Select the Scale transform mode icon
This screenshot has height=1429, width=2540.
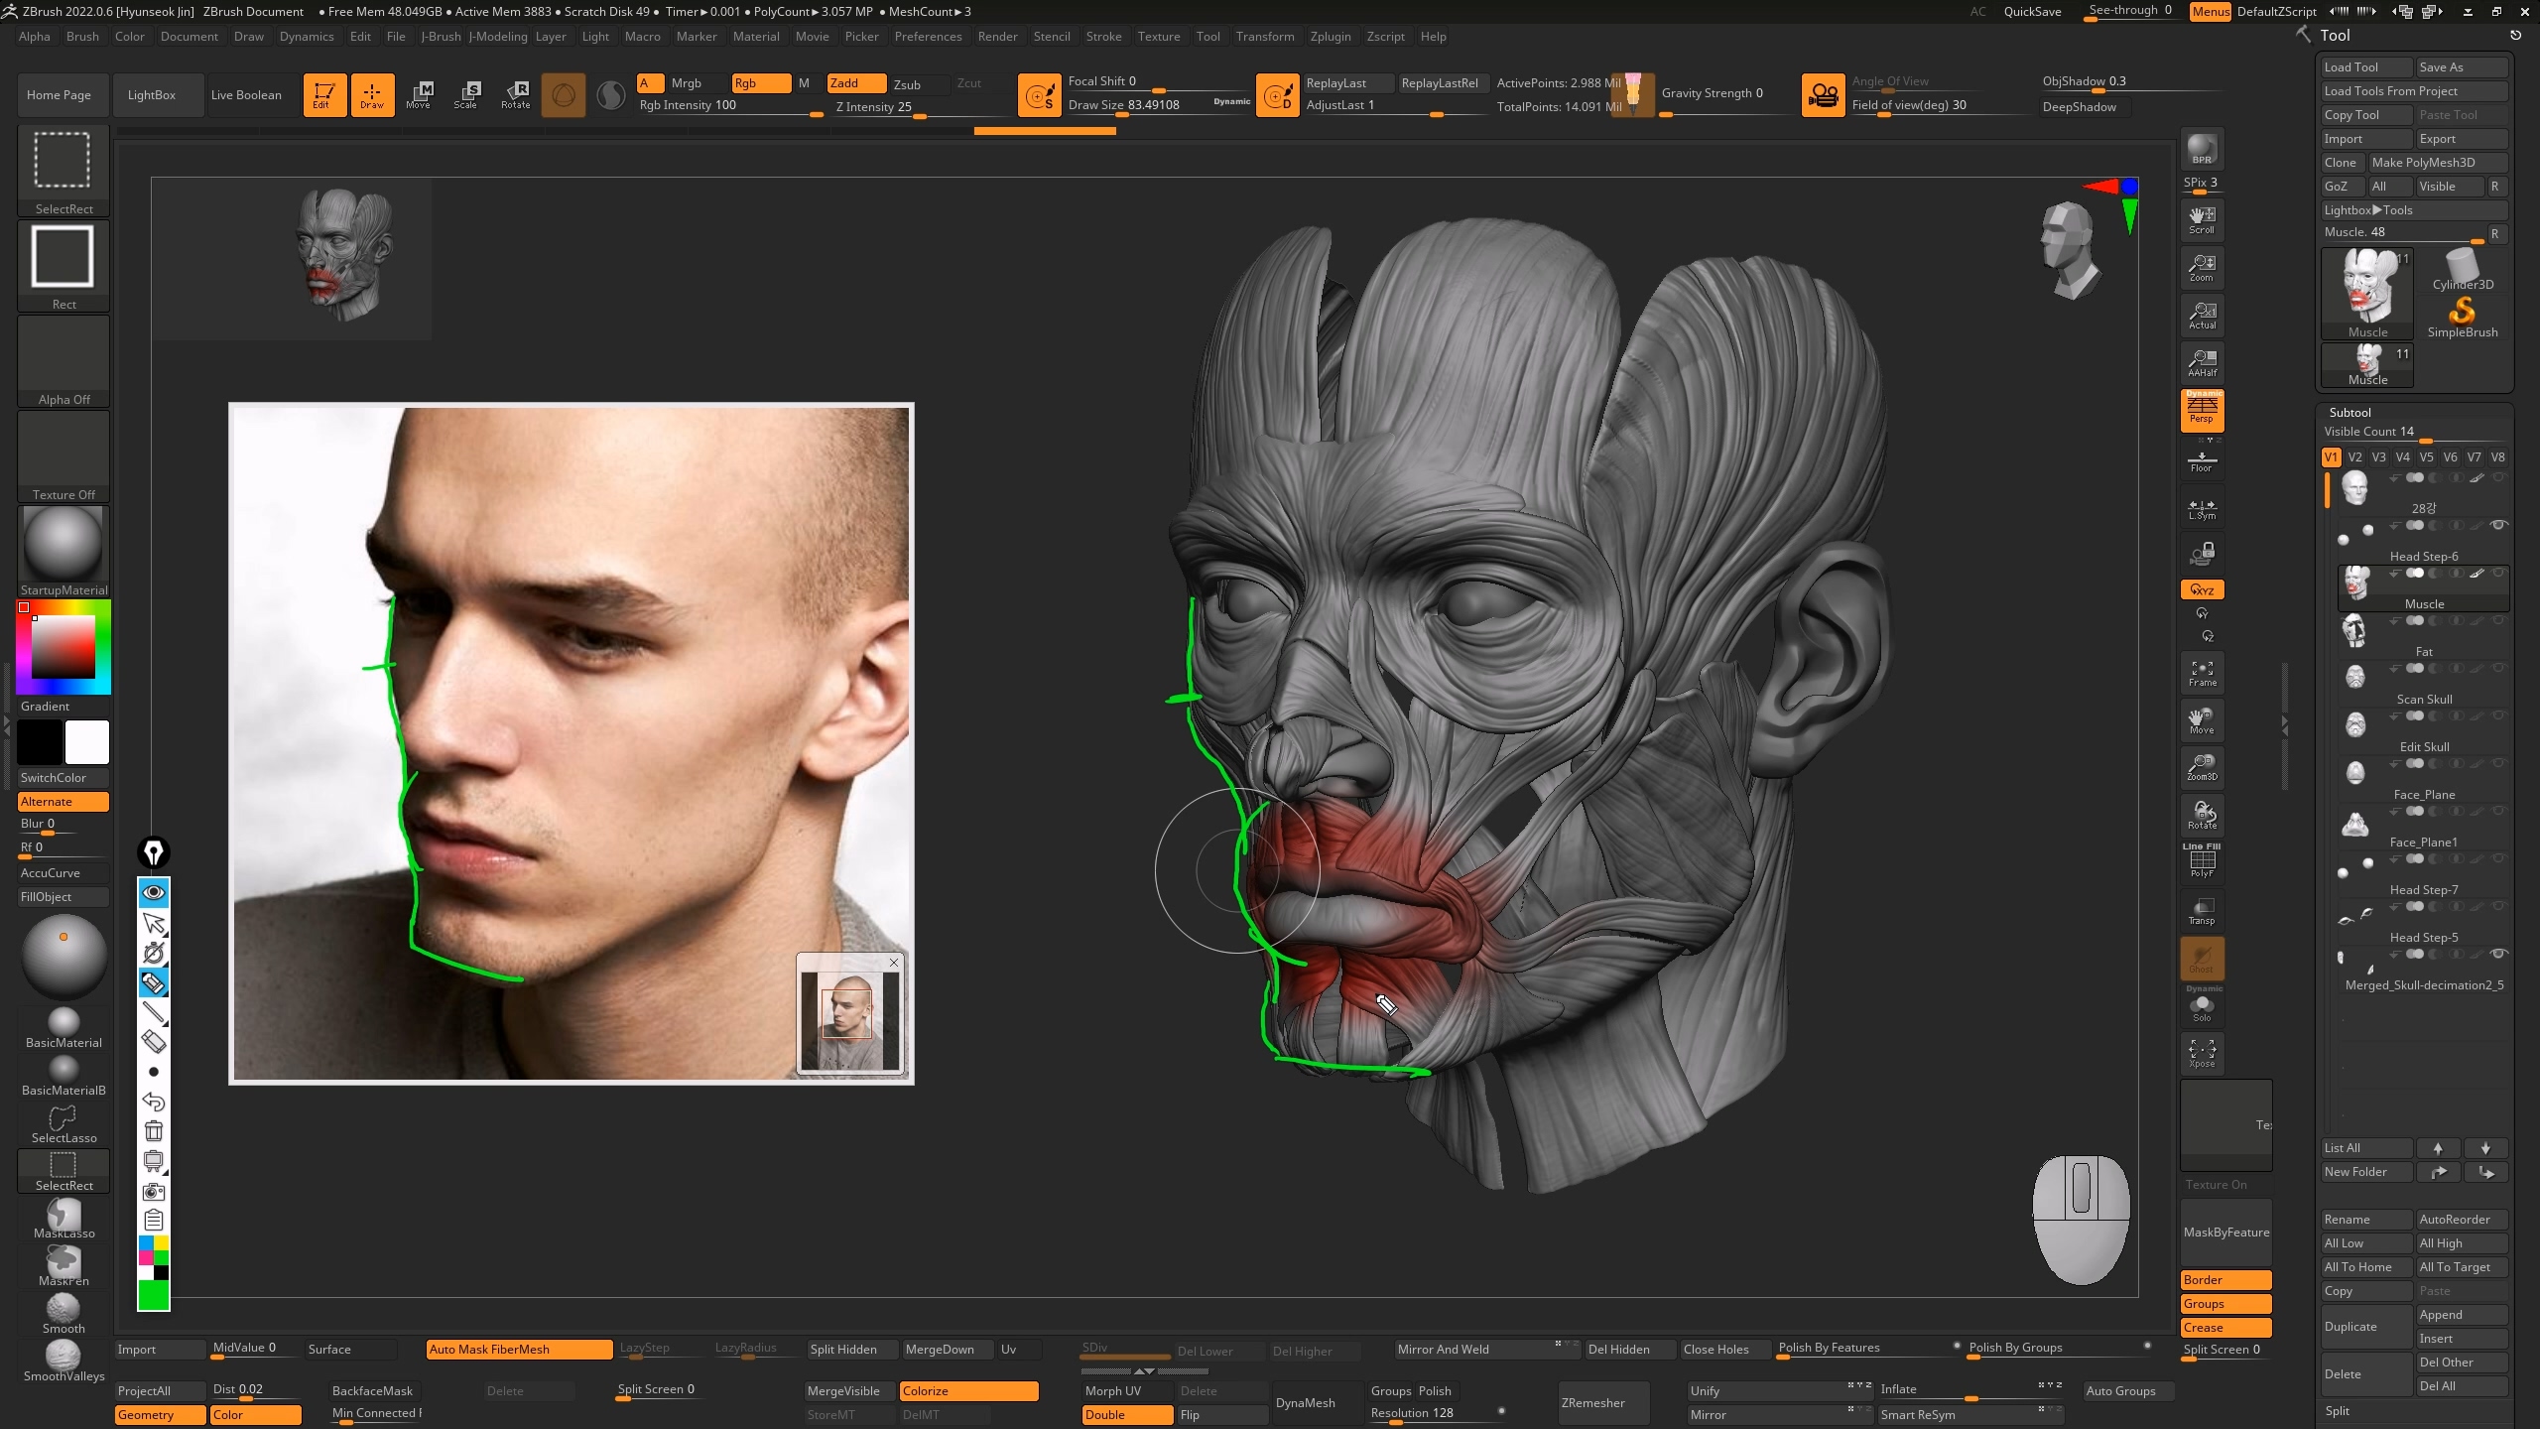click(x=466, y=94)
